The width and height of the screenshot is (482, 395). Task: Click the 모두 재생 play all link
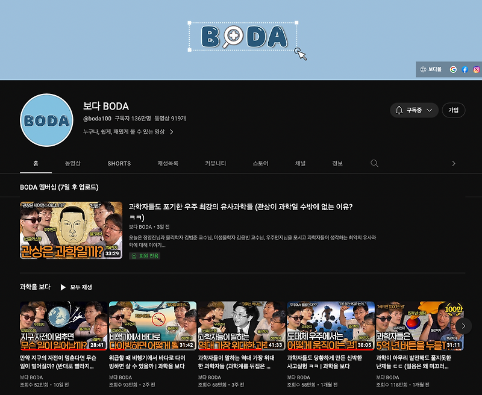point(81,287)
